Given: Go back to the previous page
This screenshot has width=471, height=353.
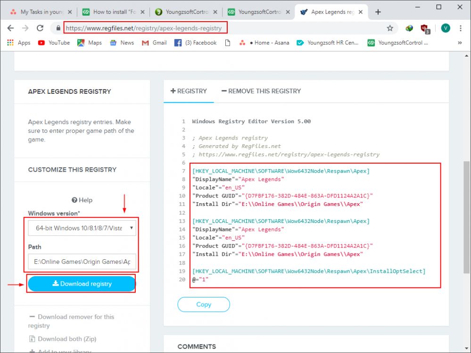Looking at the screenshot, I should click(x=10, y=28).
